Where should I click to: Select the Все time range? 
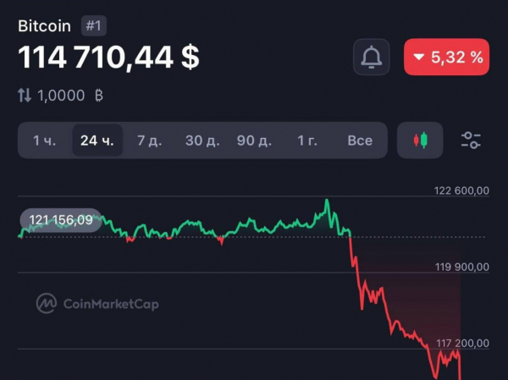point(360,140)
